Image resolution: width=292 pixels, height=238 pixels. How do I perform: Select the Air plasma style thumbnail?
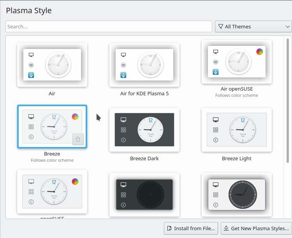point(52,65)
